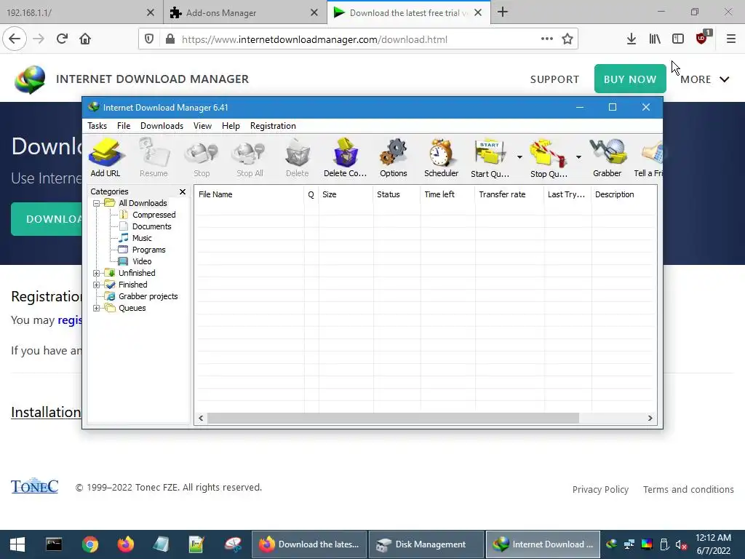Click the horizontal scrollbar left arrow
The height and width of the screenshot is (559, 745).
201,419
